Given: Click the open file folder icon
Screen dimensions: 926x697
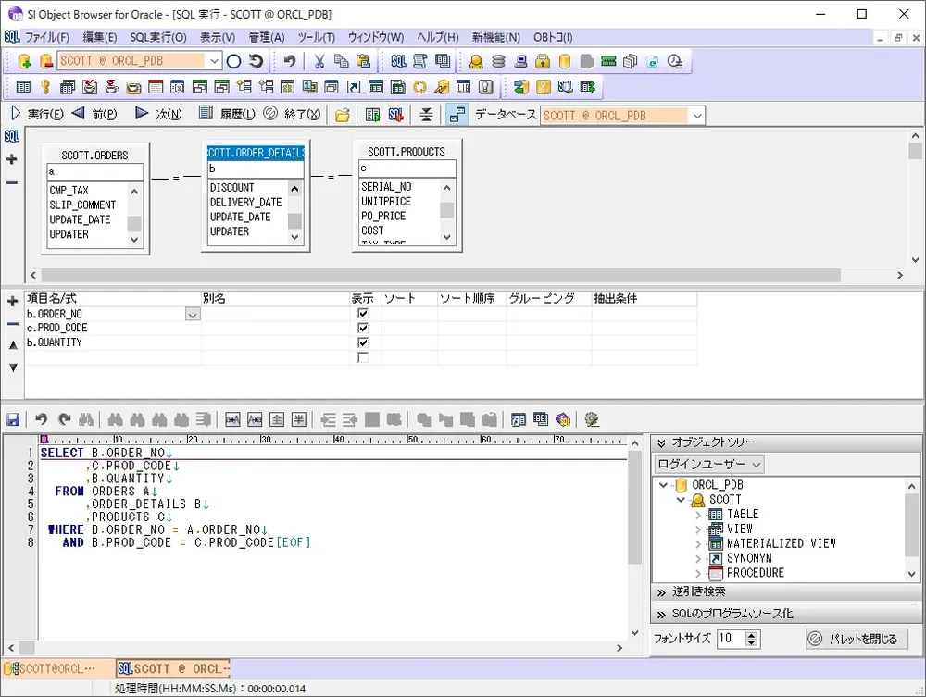Looking at the screenshot, I should click(343, 115).
